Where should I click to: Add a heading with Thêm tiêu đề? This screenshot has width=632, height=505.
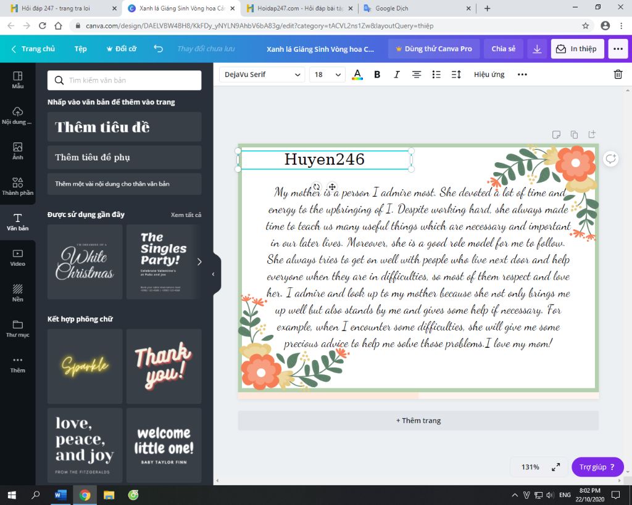(124, 127)
